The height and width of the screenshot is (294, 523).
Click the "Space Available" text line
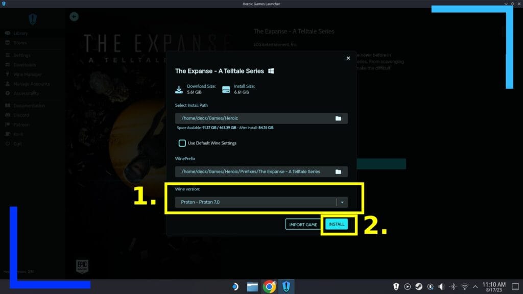(225, 128)
